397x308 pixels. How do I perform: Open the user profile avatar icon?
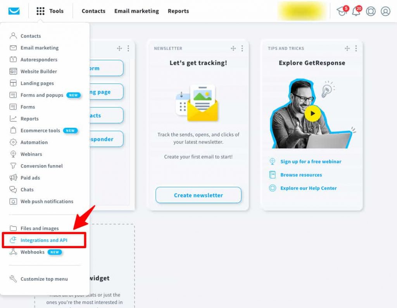[x=385, y=11]
